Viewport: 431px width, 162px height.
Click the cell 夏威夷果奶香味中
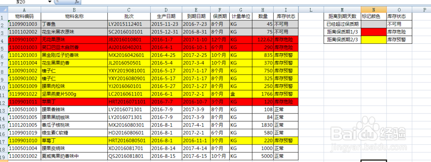pyautogui.click(x=74, y=156)
